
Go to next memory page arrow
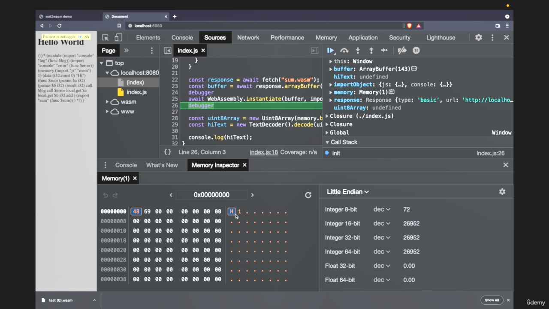252,195
